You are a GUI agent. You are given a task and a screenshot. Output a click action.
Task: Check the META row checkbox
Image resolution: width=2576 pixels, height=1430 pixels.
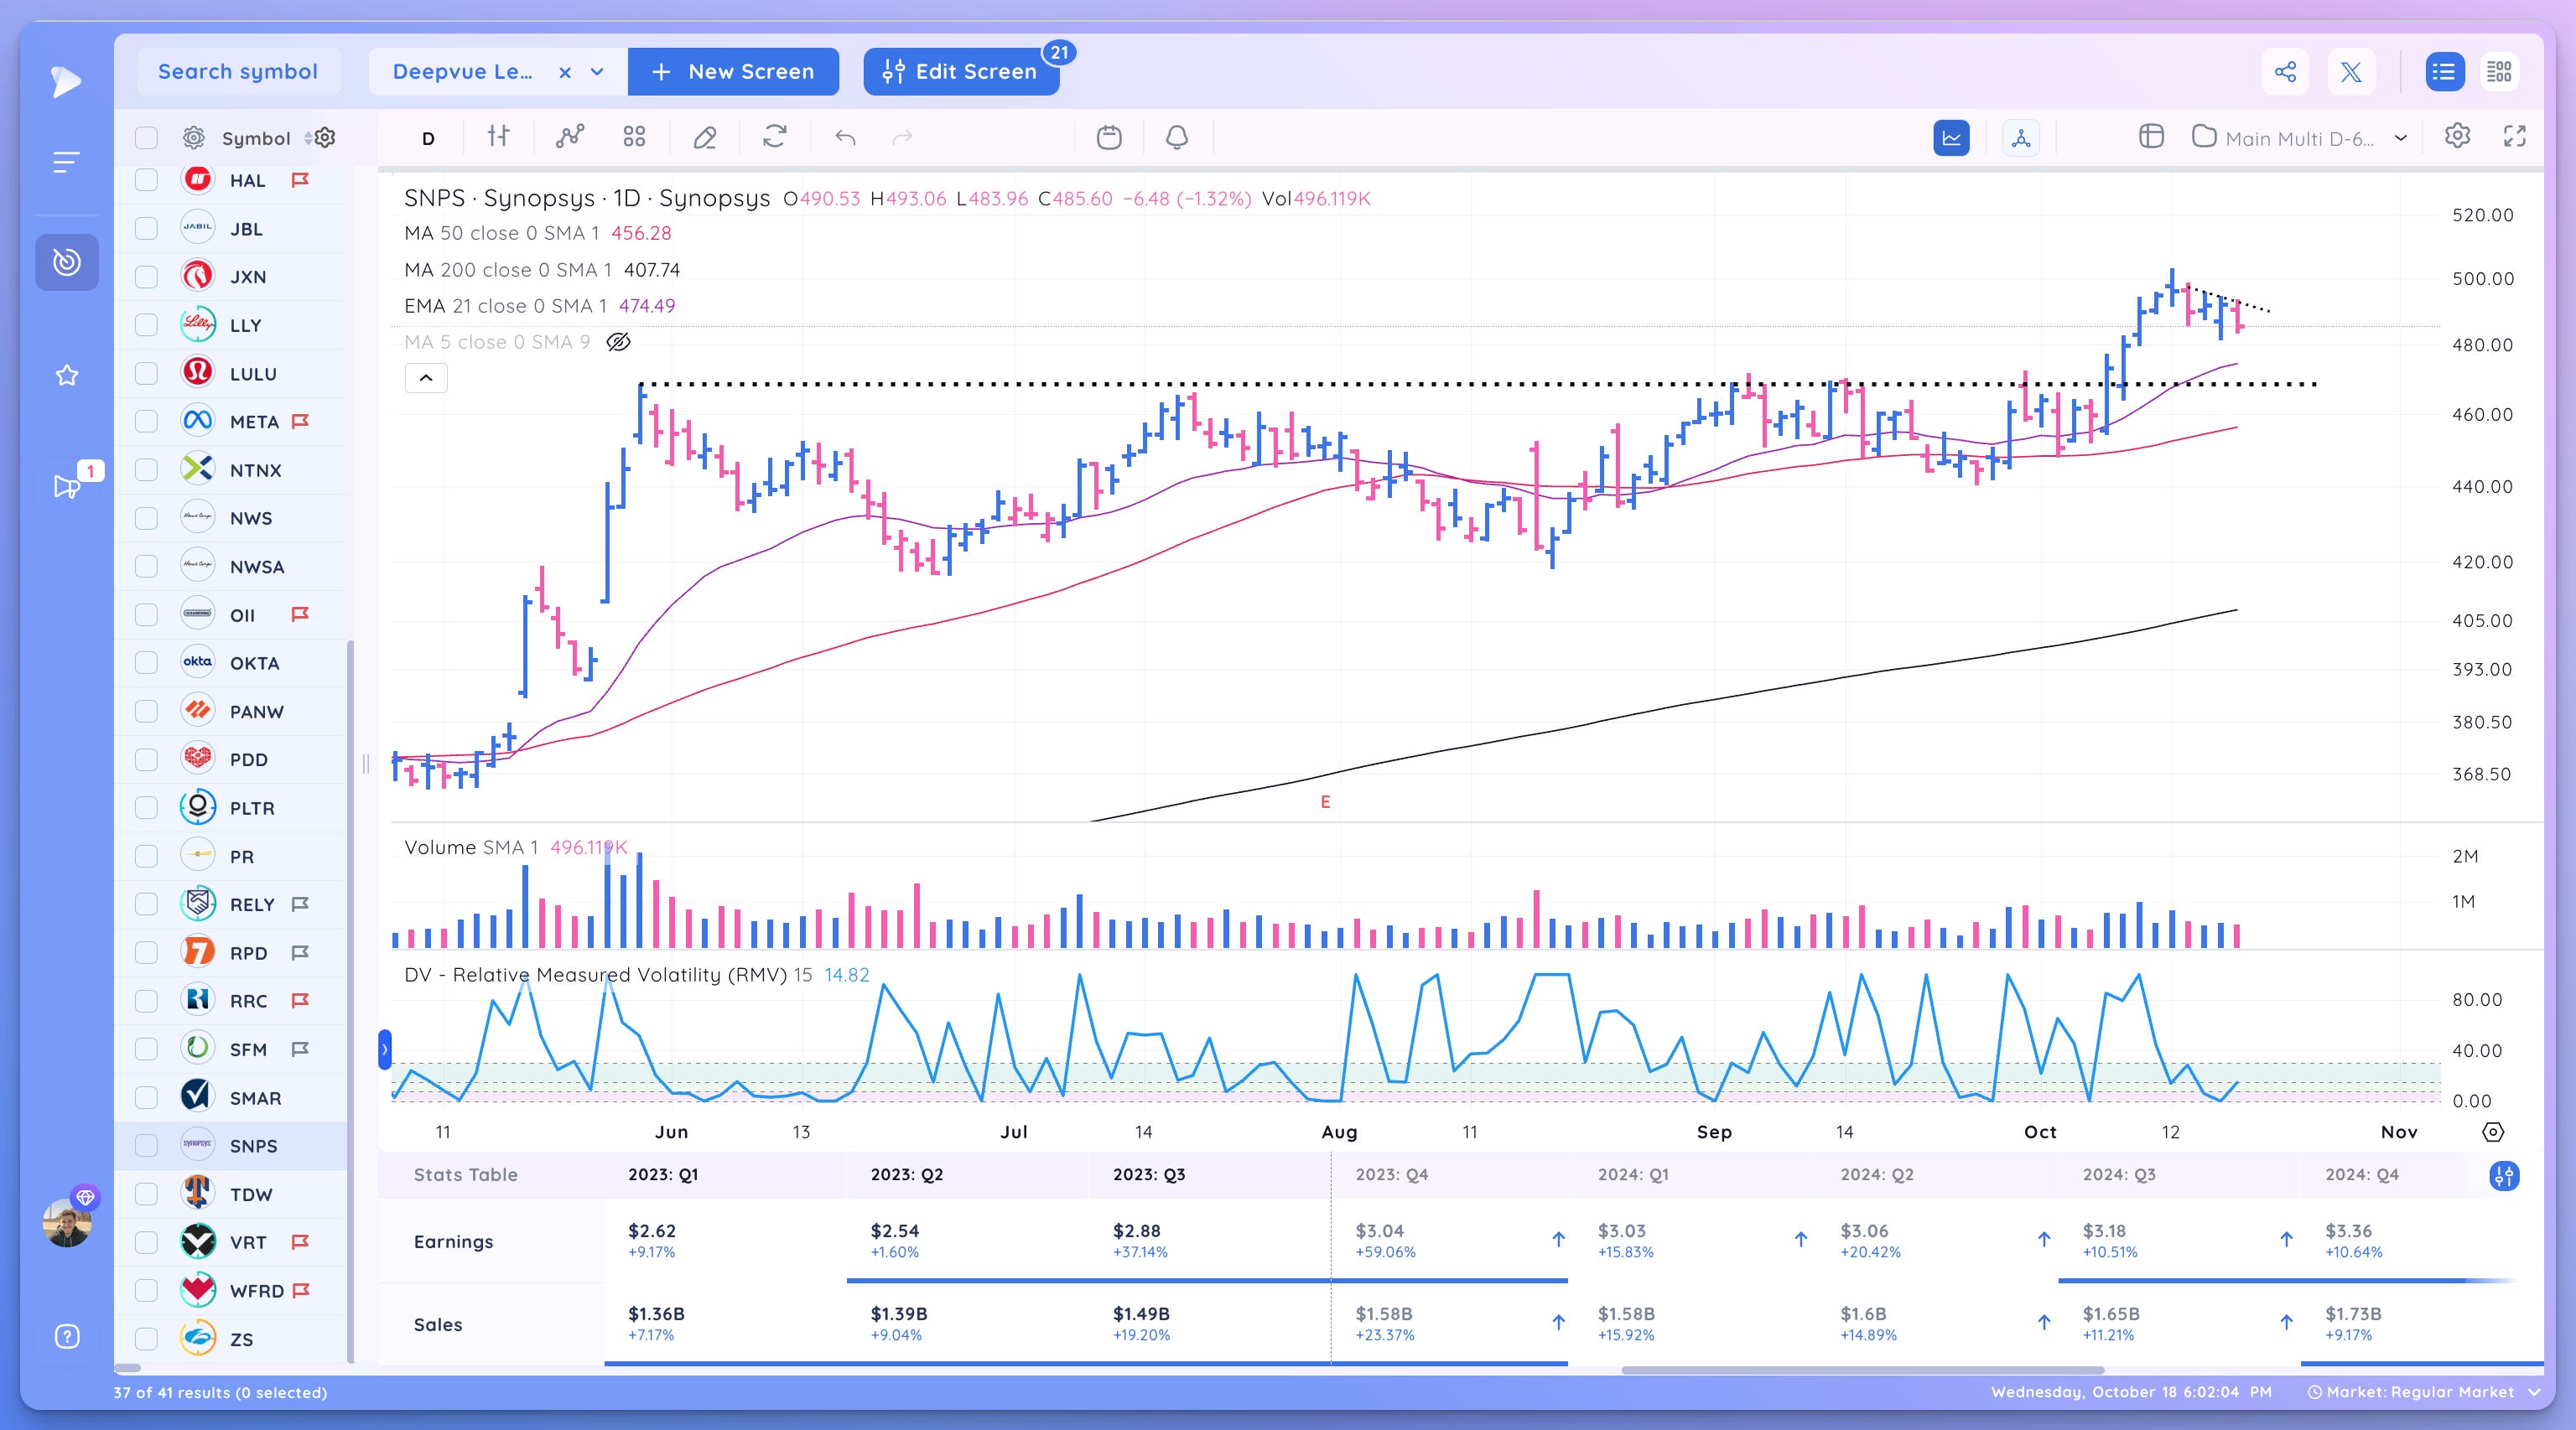pos(146,422)
